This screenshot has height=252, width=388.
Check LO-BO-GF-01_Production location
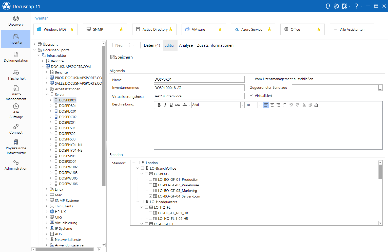click(150, 179)
